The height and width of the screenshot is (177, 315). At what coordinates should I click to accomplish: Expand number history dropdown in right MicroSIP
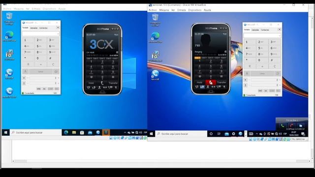tap(280, 36)
